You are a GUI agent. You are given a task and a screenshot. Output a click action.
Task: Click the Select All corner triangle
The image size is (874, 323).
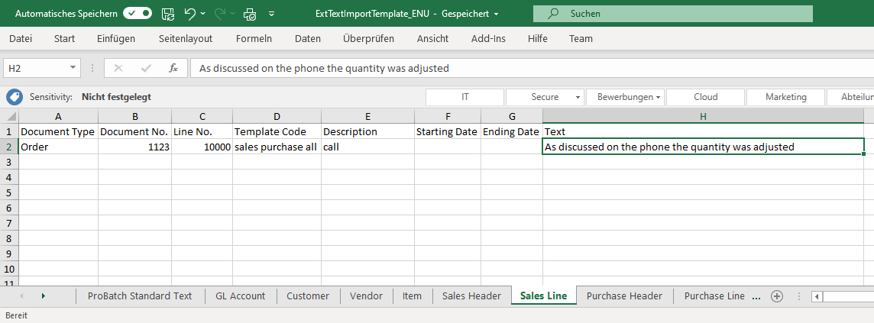pyautogui.click(x=9, y=116)
